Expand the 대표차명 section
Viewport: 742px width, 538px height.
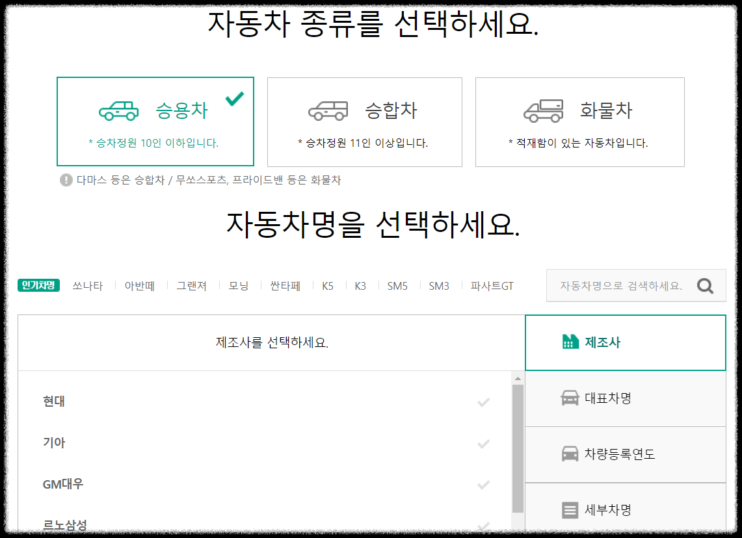click(624, 399)
